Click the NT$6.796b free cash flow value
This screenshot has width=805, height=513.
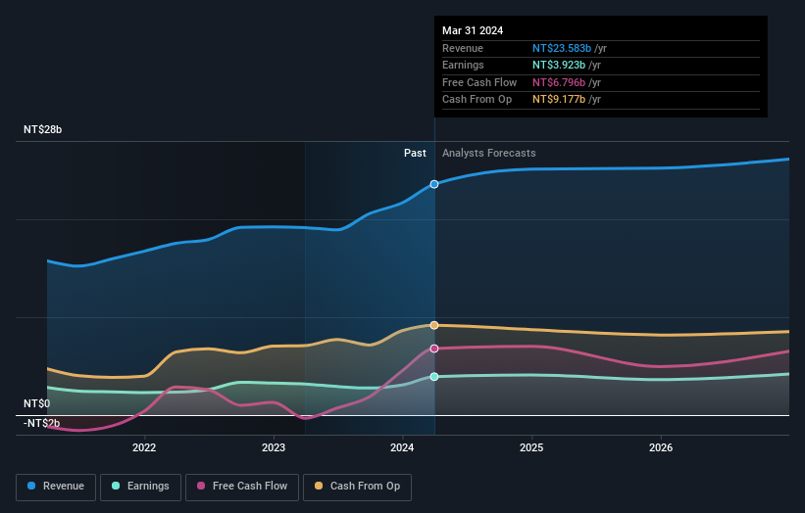[559, 82]
